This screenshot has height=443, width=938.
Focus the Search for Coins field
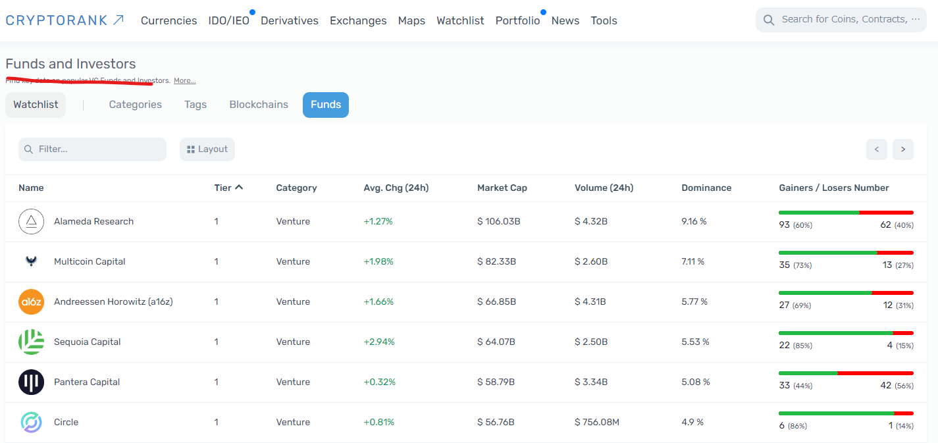click(841, 20)
